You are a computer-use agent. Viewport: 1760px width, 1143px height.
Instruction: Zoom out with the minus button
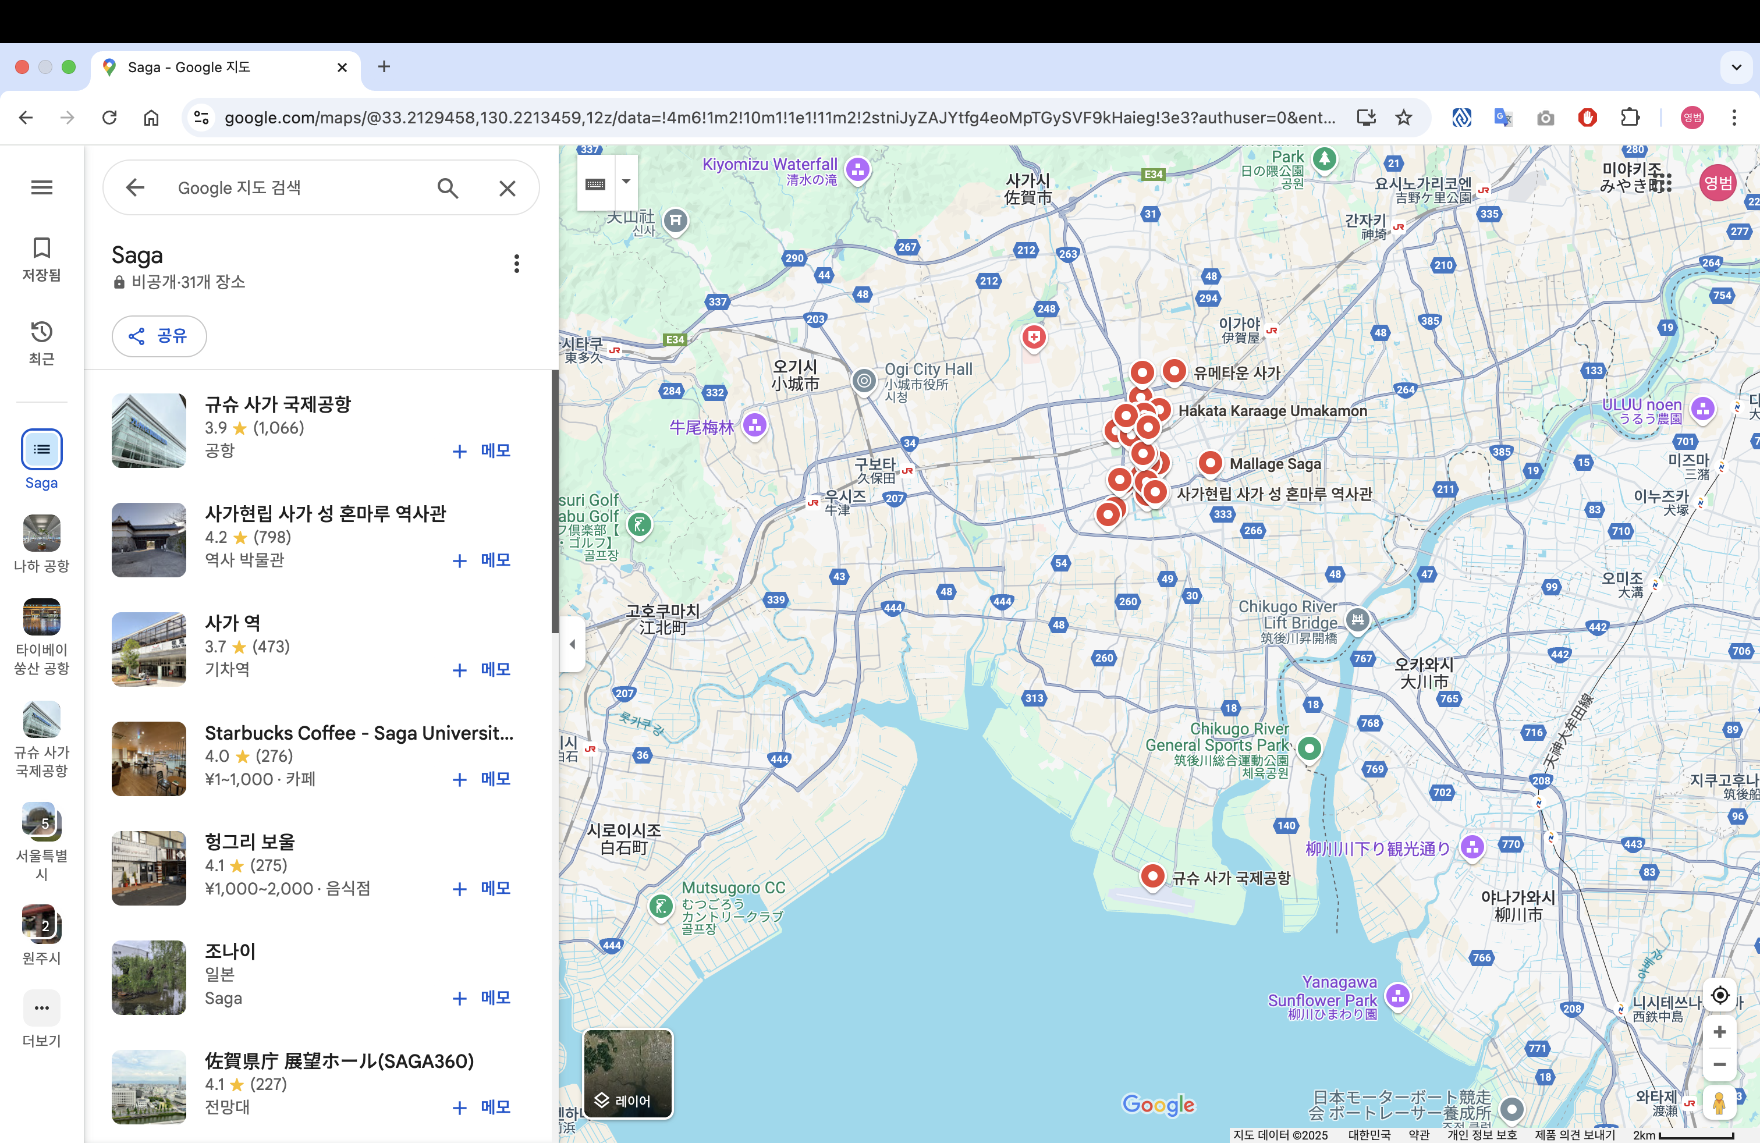point(1720,1066)
